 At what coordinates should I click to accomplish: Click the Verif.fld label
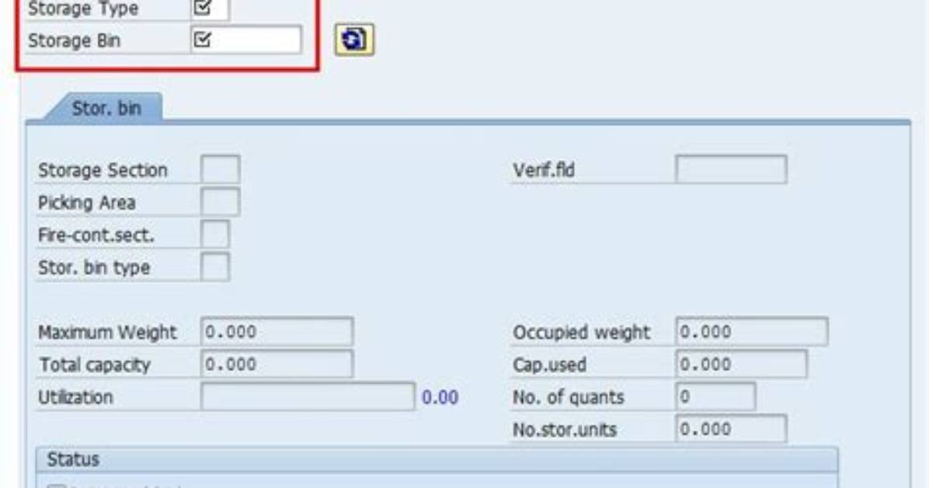pyautogui.click(x=543, y=171)
